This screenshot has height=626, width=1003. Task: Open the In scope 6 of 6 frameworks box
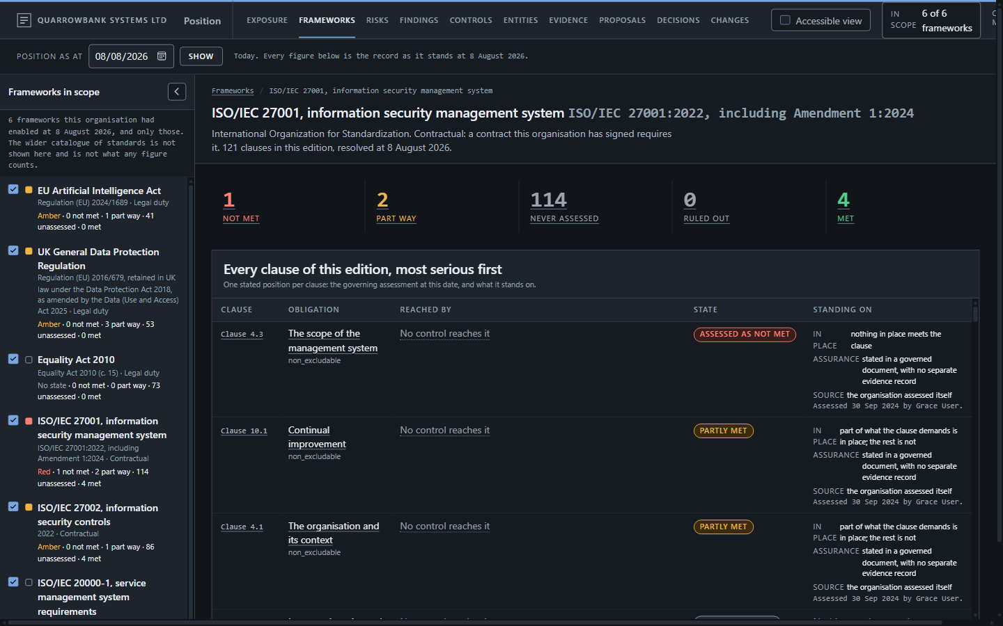click(x=931, y=20)
